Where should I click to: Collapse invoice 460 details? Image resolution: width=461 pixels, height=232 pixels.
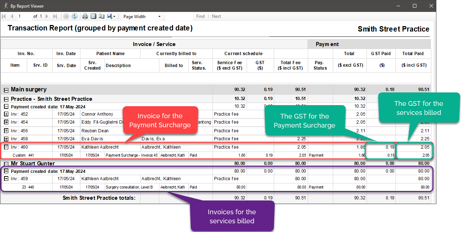pyautogui.click(x=6, y=147)
